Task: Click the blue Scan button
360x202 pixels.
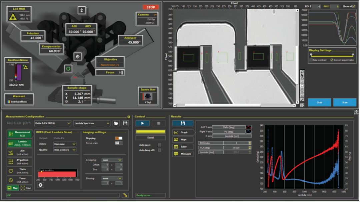Action: point(345,102)
